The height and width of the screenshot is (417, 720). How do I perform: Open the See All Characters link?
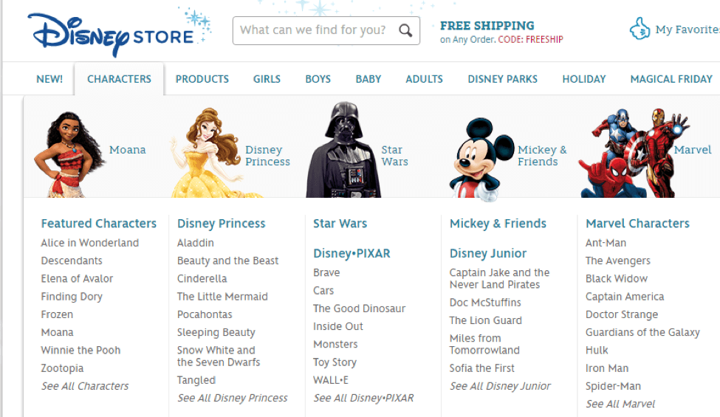(85, 386)
